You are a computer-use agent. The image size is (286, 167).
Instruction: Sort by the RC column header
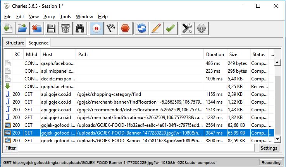(x=17, y=55)
